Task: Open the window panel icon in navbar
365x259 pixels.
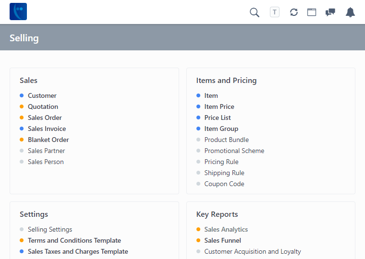Action: (x=312, y=12)
